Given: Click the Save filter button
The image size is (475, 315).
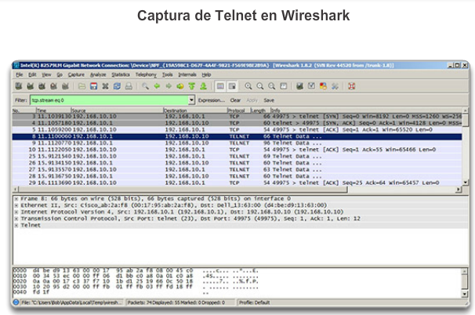Looking at the screenshot, I should click(269, 100).
